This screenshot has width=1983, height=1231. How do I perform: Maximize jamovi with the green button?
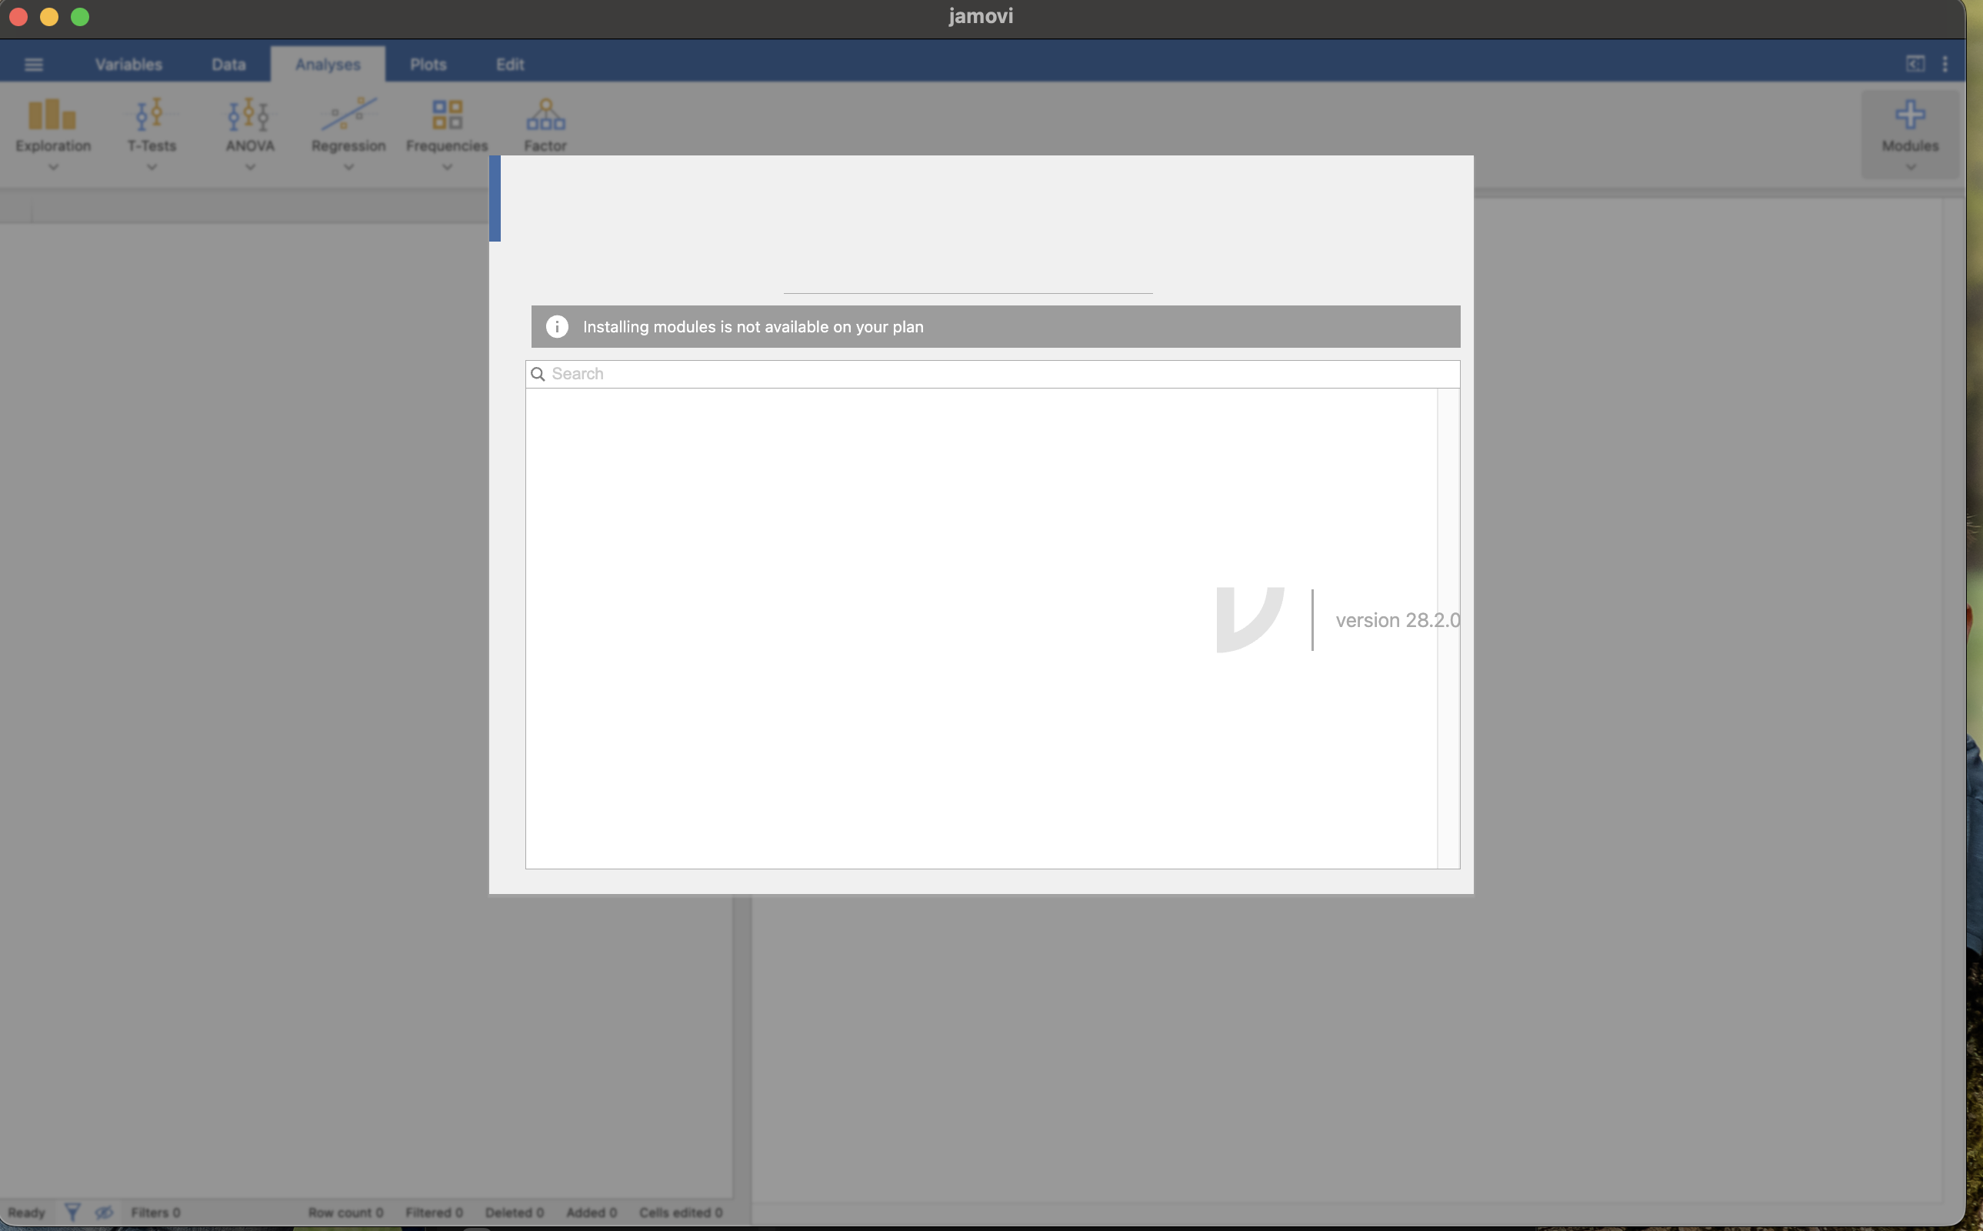pos(80,16)
